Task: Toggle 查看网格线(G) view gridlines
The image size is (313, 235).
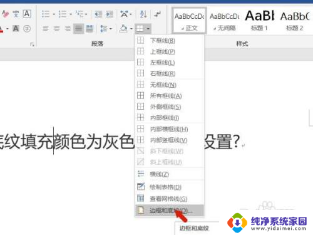Action: click(170, 199)
